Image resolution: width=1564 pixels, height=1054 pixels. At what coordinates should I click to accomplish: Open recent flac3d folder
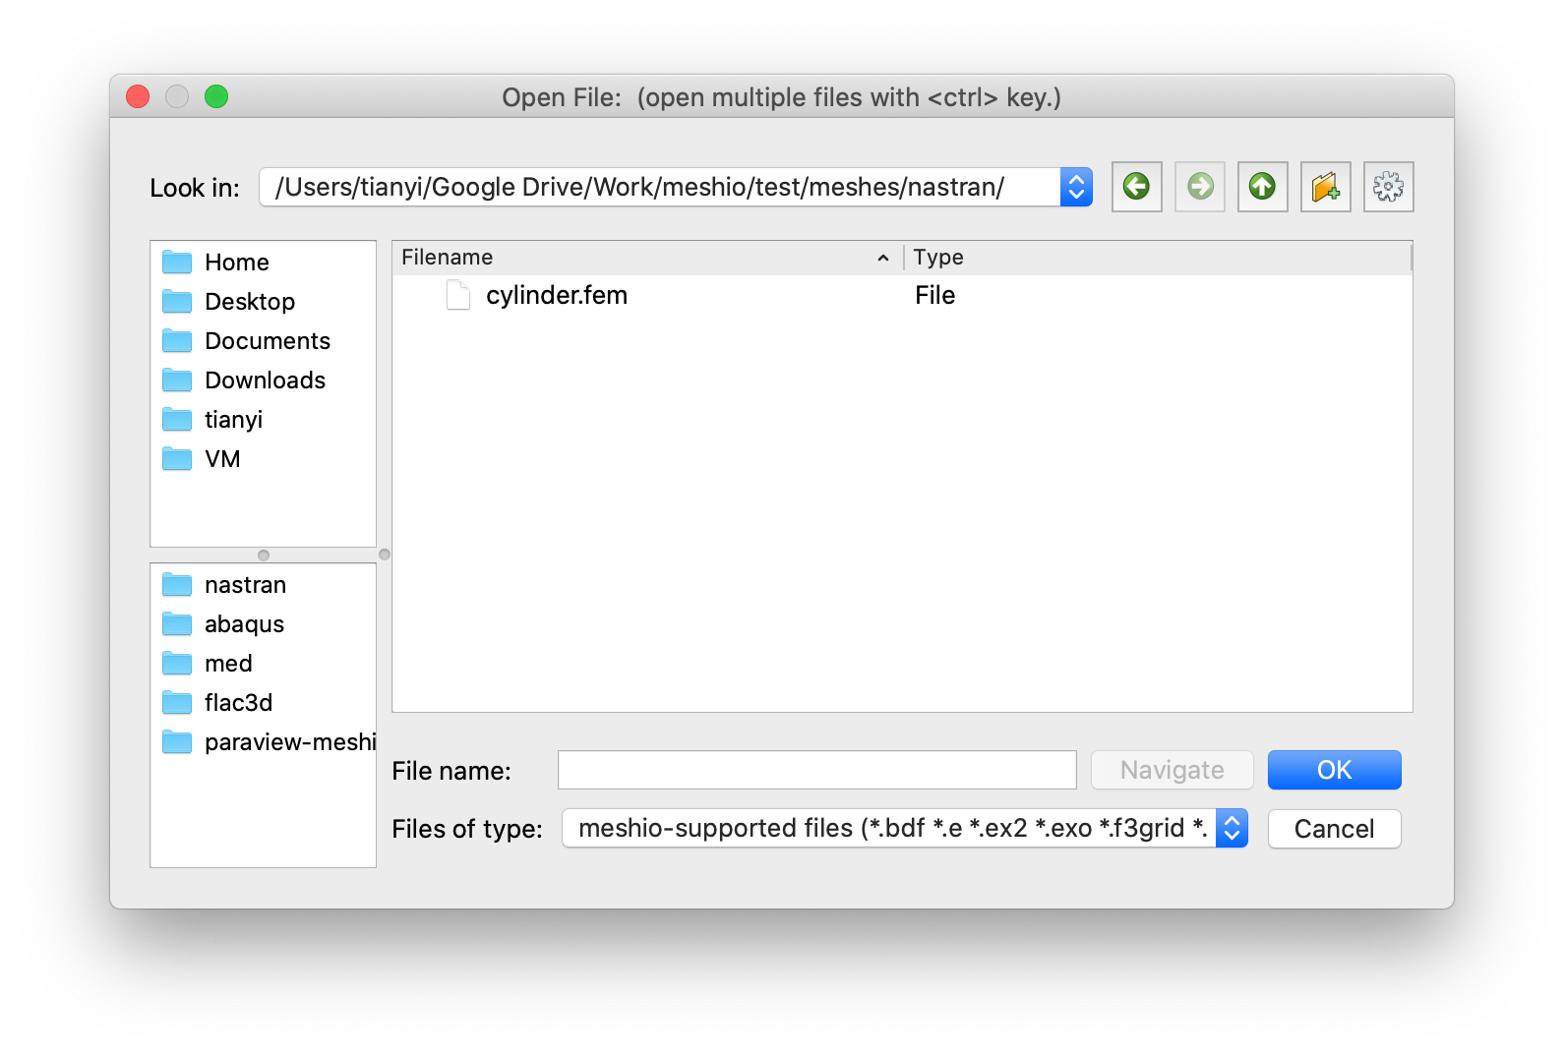pyautogui.click(x=263, y=703)
